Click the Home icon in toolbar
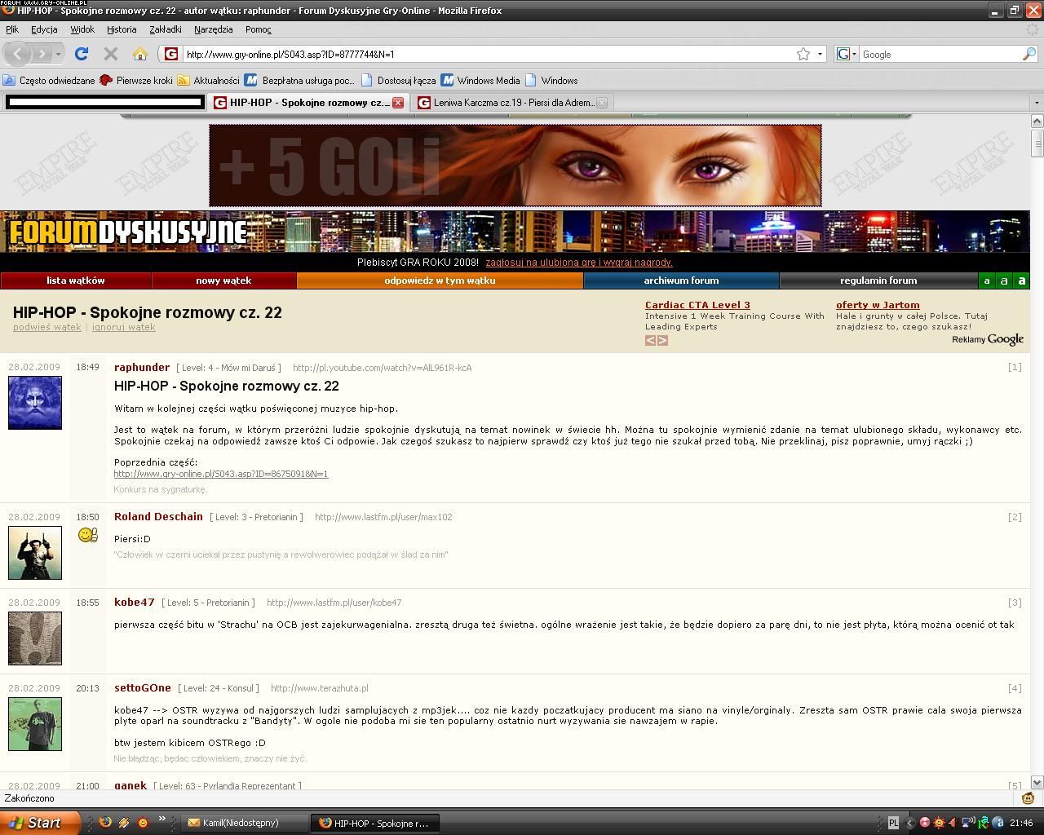The width and height of the screenshot is (1044, 835). pos(140,54)
